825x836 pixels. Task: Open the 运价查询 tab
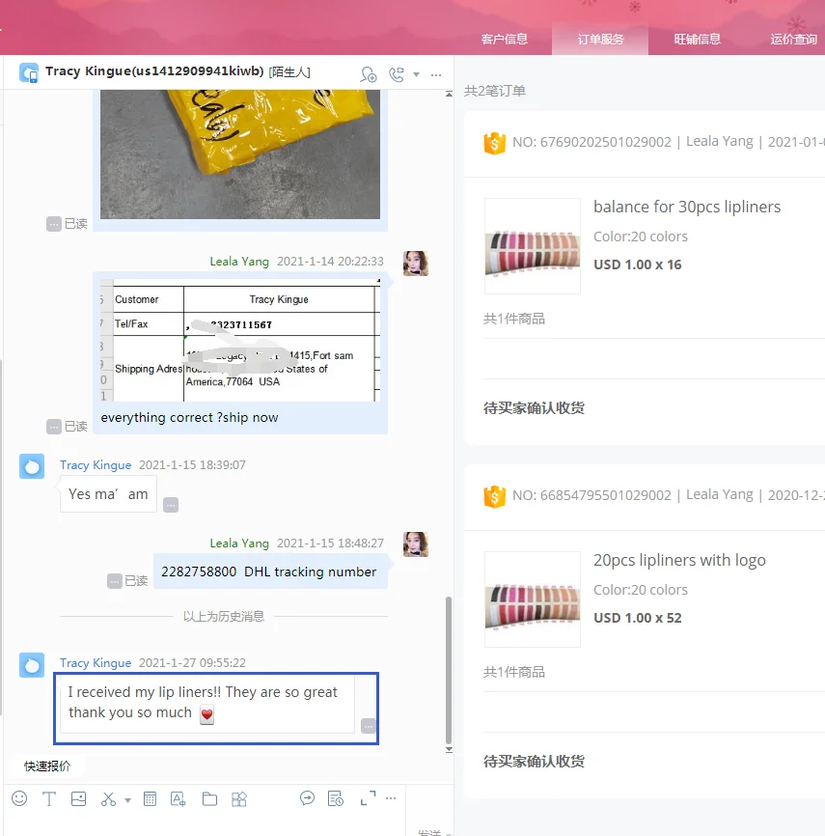tap(794, 40)
